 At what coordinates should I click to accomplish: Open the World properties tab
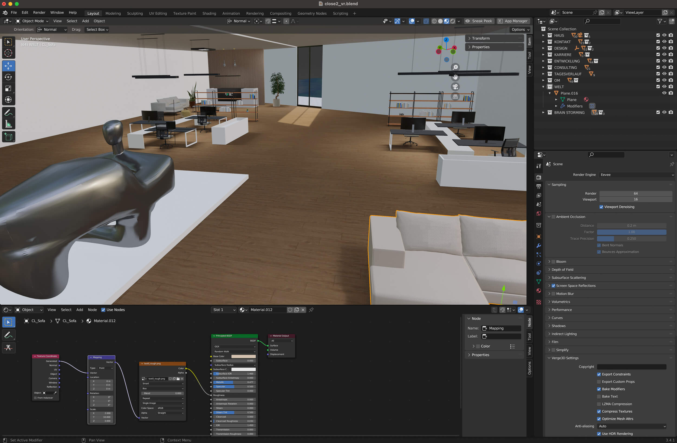(538, 214)
